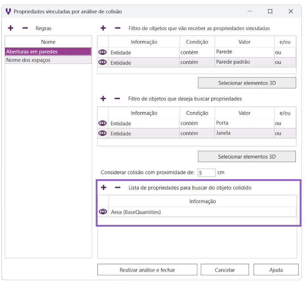Toggle eye icon for the Porta filter row
This screenshot has height=282, width=305.
click(103, 123)
